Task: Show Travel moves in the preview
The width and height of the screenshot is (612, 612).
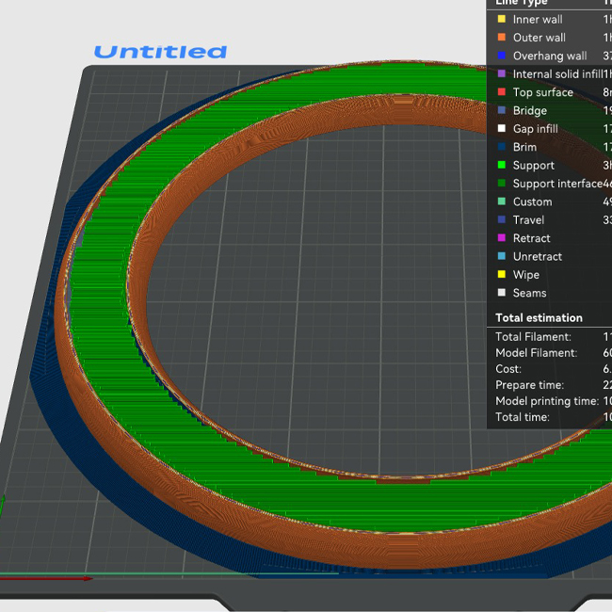Action: (x=528, y=220)
